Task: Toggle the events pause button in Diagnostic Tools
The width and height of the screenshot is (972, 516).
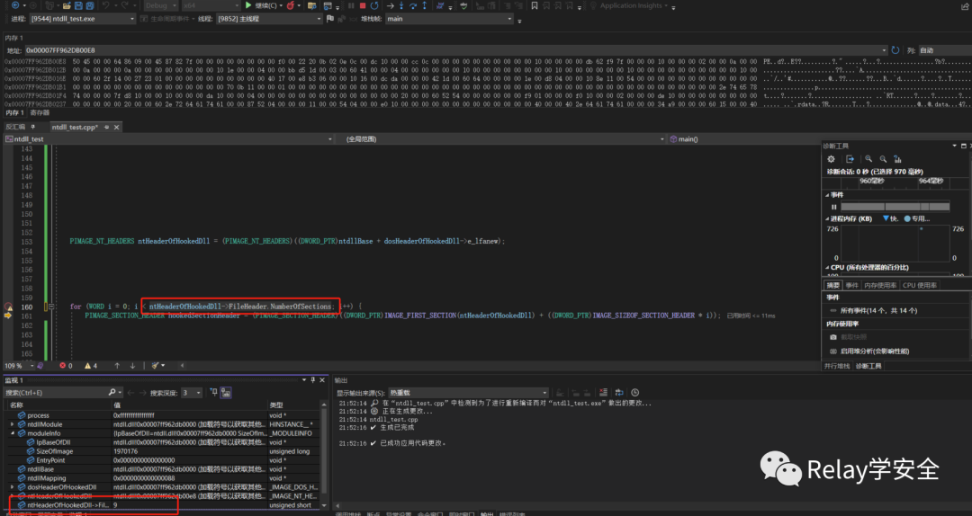Action: pyautogui.click(x=832, y=207)
